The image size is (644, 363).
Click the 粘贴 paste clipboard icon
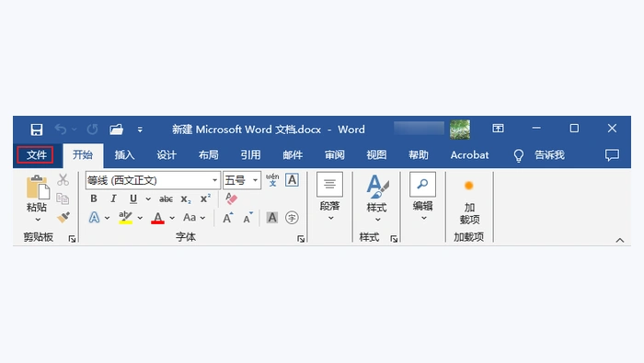tap(38, 187)
